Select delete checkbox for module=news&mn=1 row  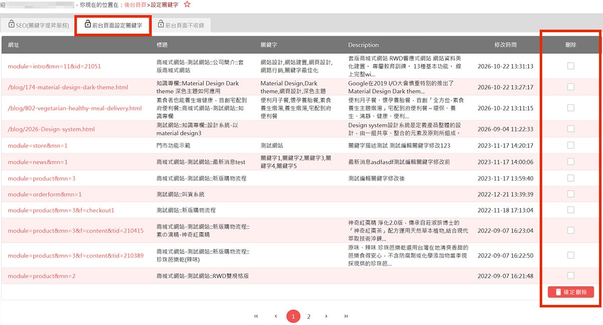tap(570, 161)
